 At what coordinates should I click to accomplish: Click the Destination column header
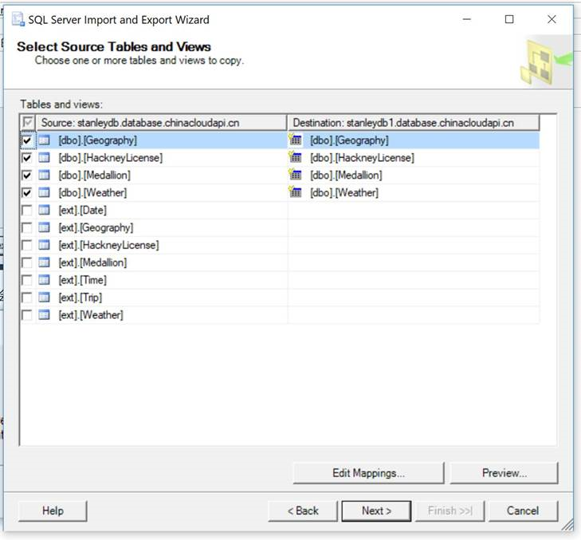[x=413, y=123]
